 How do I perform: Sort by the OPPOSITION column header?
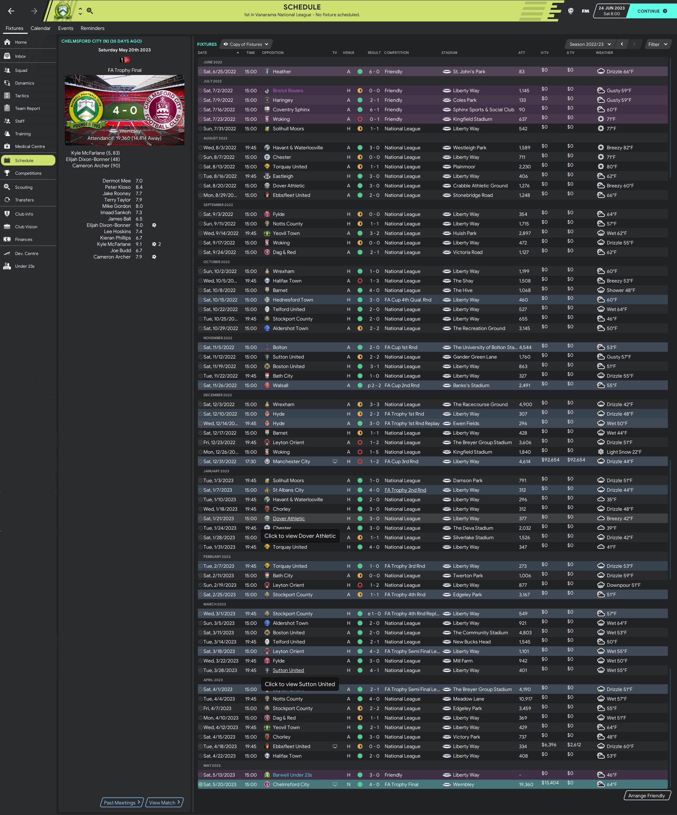point(273,53)
